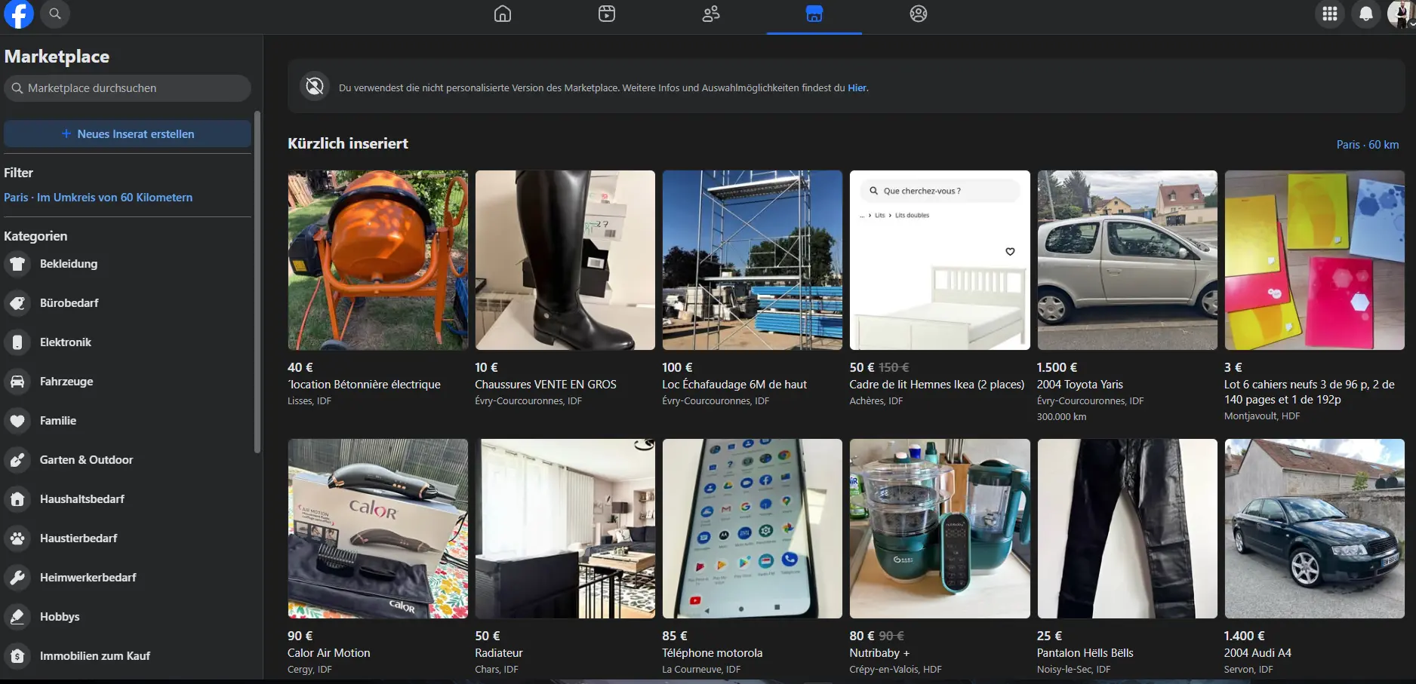Click the Hier link in the info banner
Image resolution: width=1416 pixels, height=684 pixels.
[x=857, y=88]
